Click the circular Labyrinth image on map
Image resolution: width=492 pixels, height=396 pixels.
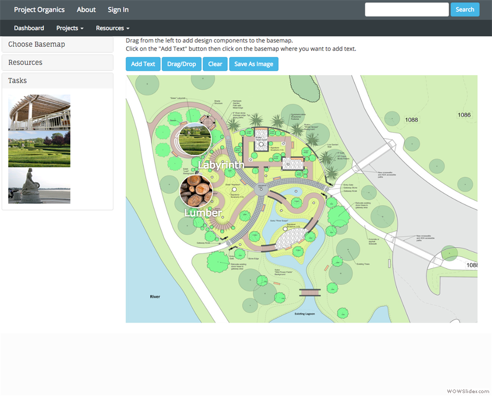[195, 139]
